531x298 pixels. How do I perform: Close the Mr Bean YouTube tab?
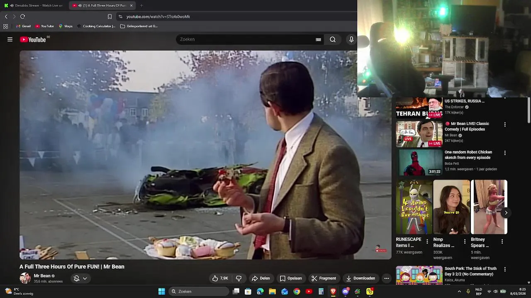pyautogui.click(x=132, y=5)
